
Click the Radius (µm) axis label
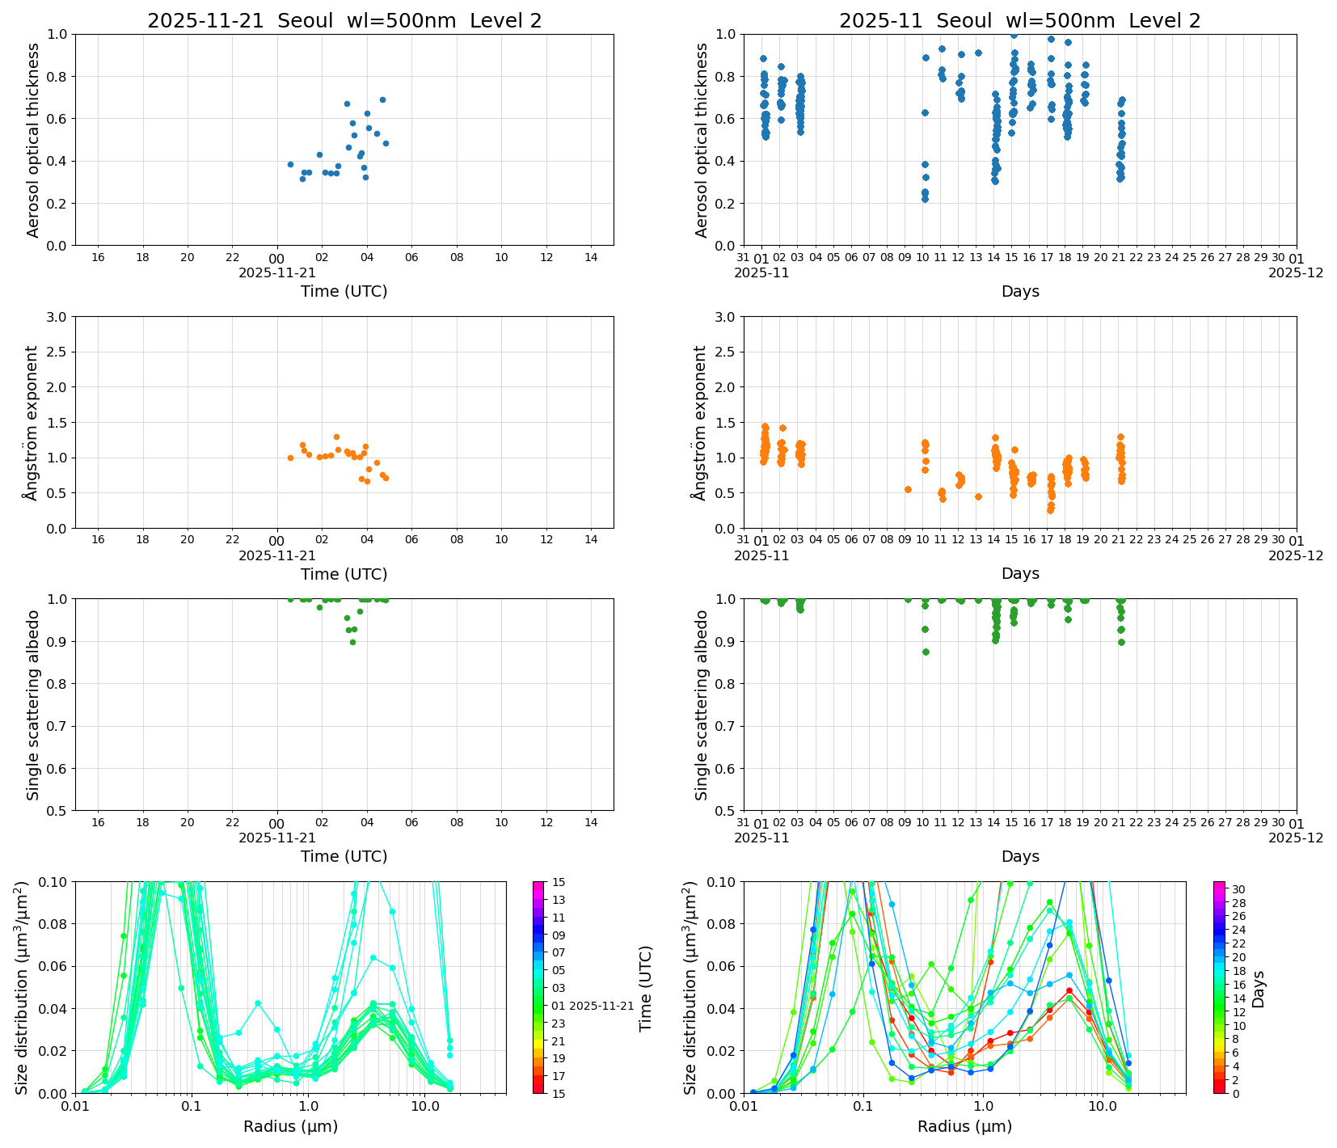(293, 1126)
